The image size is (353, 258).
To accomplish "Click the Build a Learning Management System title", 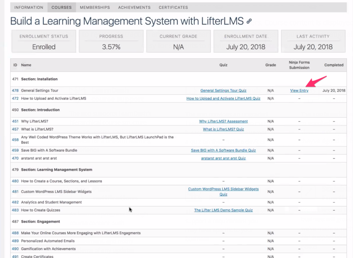I will pos(127,21).
